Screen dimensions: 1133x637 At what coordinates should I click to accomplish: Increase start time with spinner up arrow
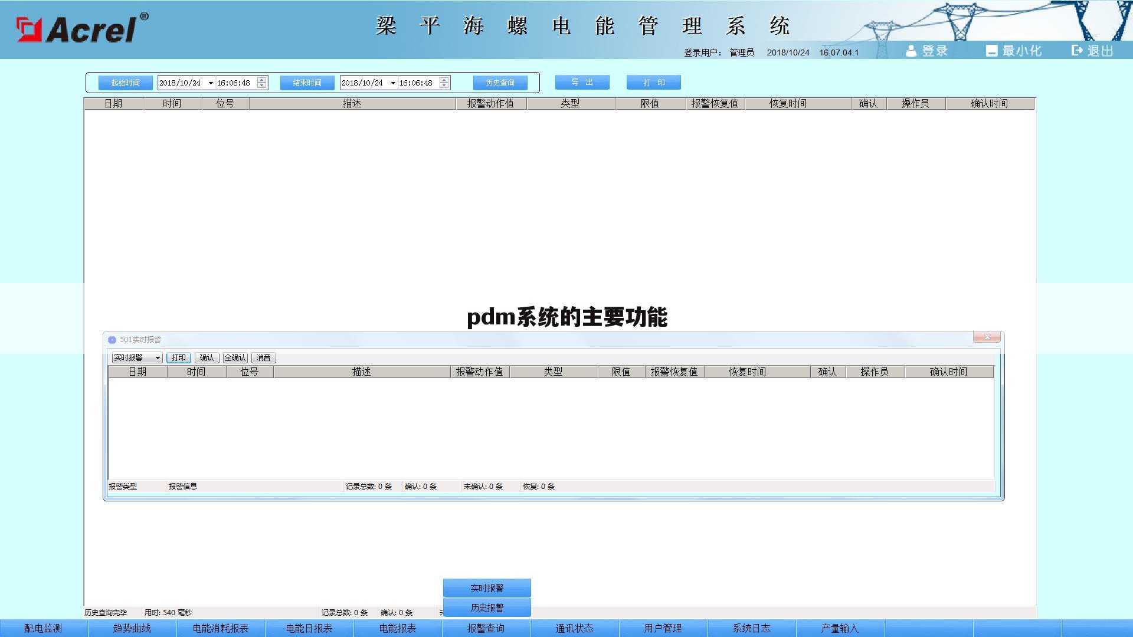tap(262, 80)
